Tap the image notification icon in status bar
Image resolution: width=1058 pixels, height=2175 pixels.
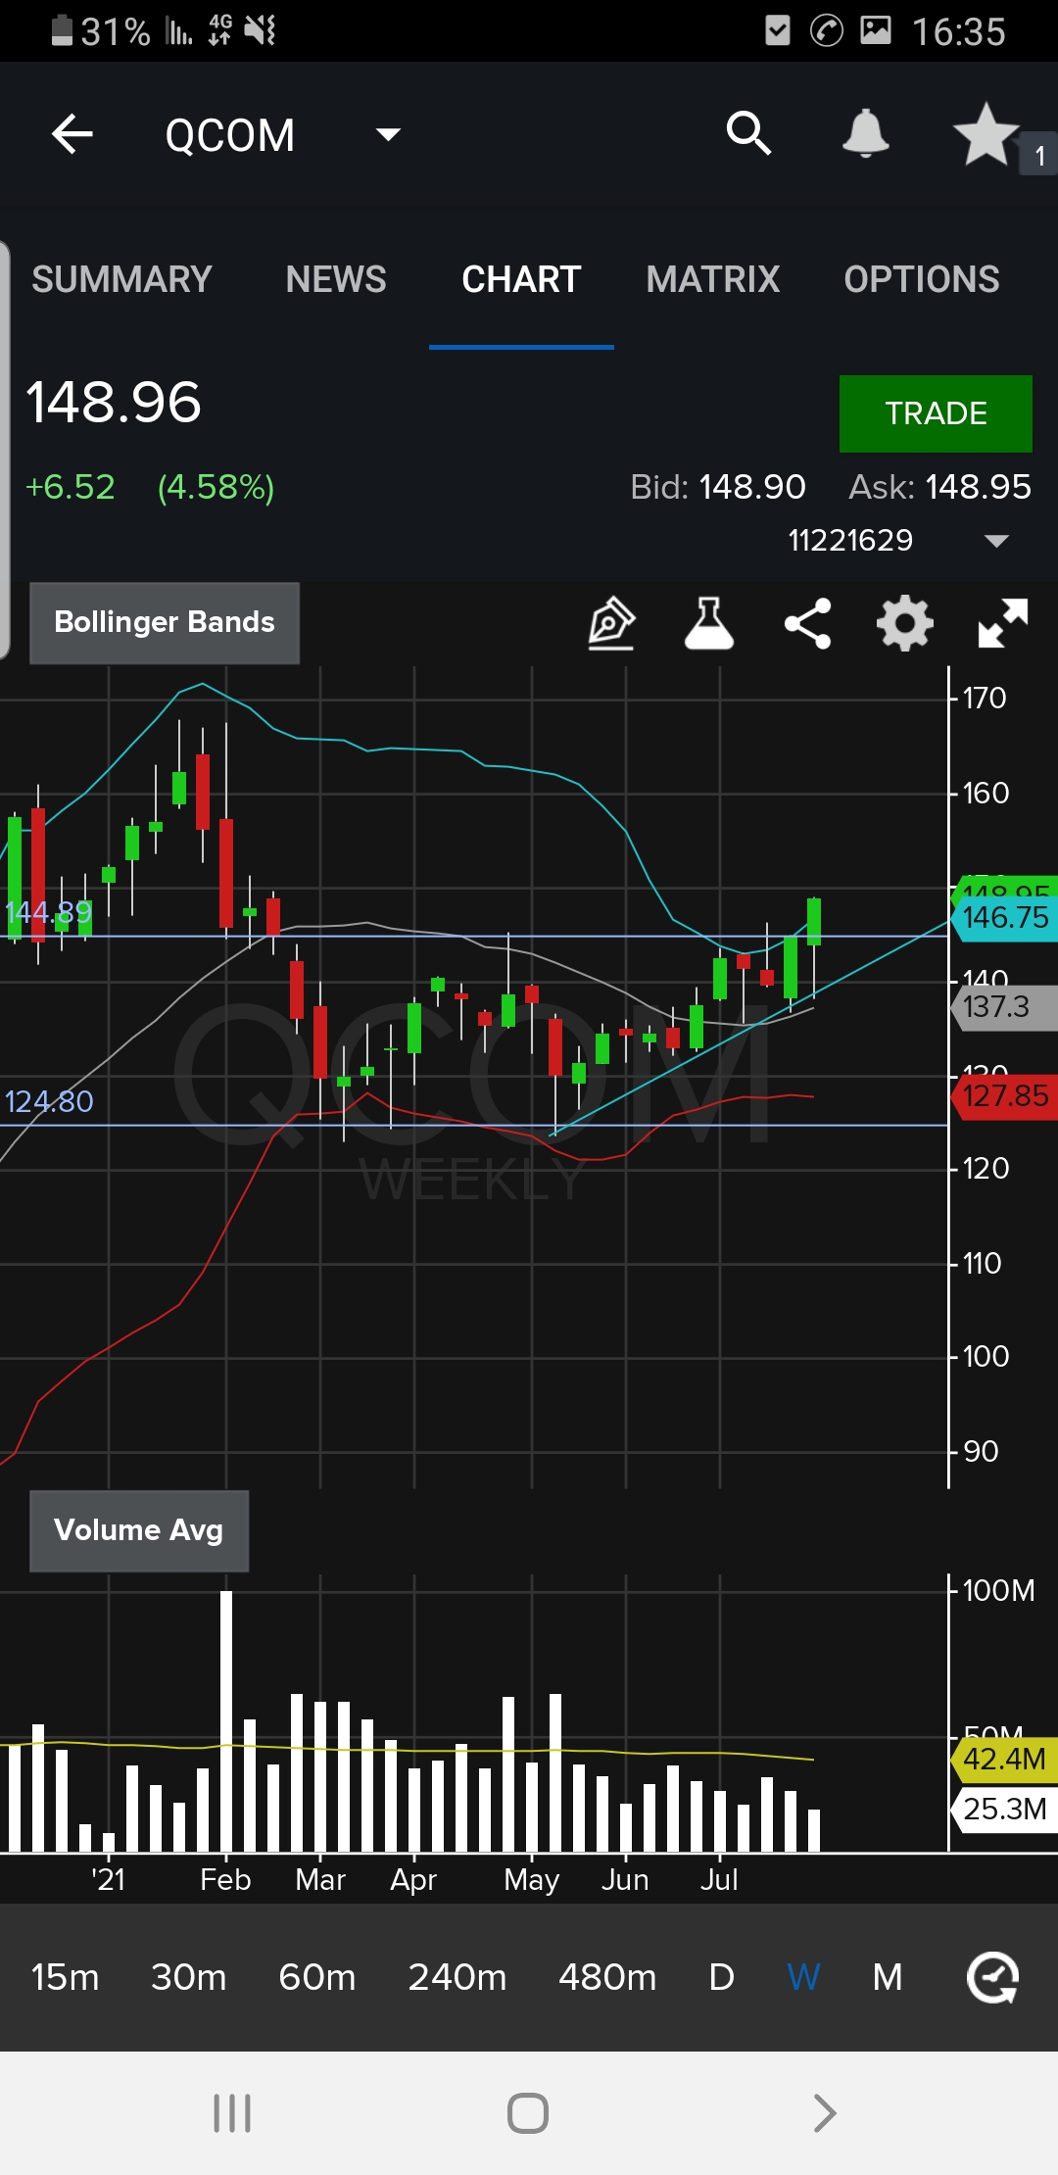[876, 30]
